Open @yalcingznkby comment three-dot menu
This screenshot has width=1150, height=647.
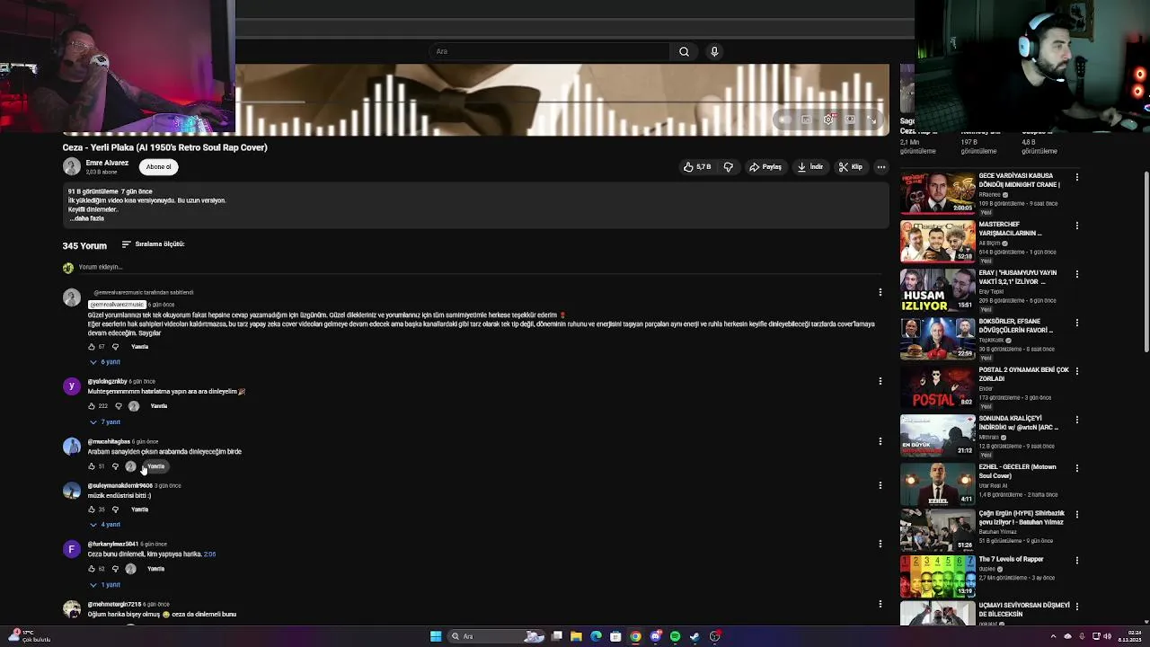click(880, 381)
